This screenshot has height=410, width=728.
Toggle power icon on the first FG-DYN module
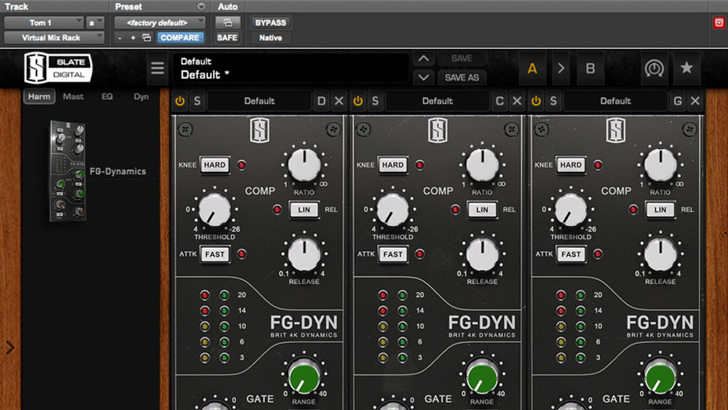click(180, 101)
